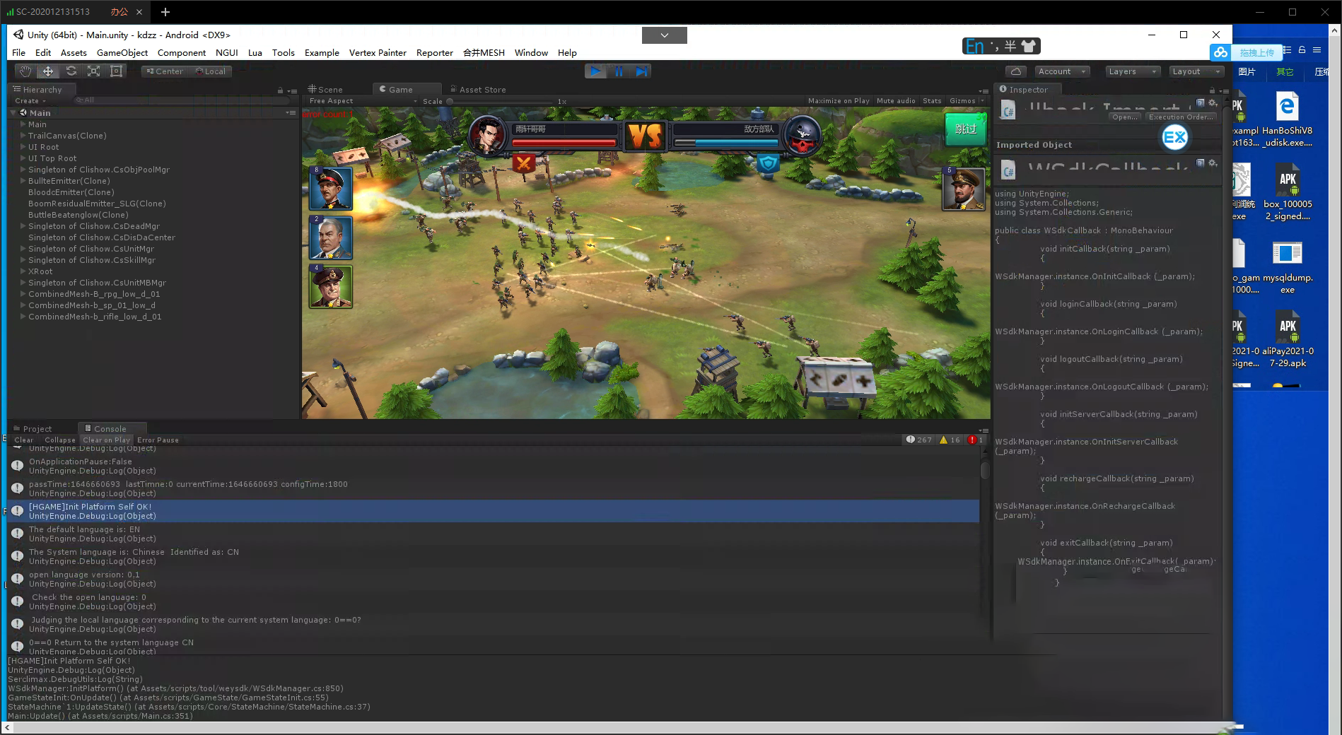Select the Scale tool

[93, 71]
